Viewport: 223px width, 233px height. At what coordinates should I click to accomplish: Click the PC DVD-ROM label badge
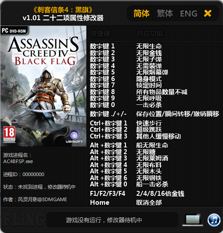tap(14, 30)
